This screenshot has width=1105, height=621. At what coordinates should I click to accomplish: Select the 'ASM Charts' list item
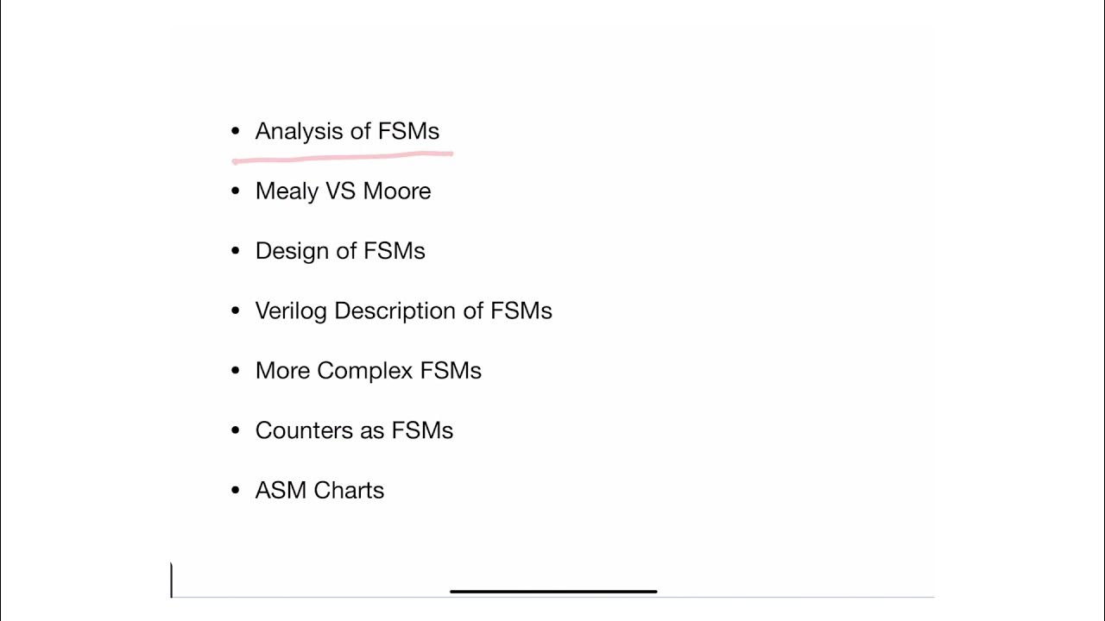(319, 490)
